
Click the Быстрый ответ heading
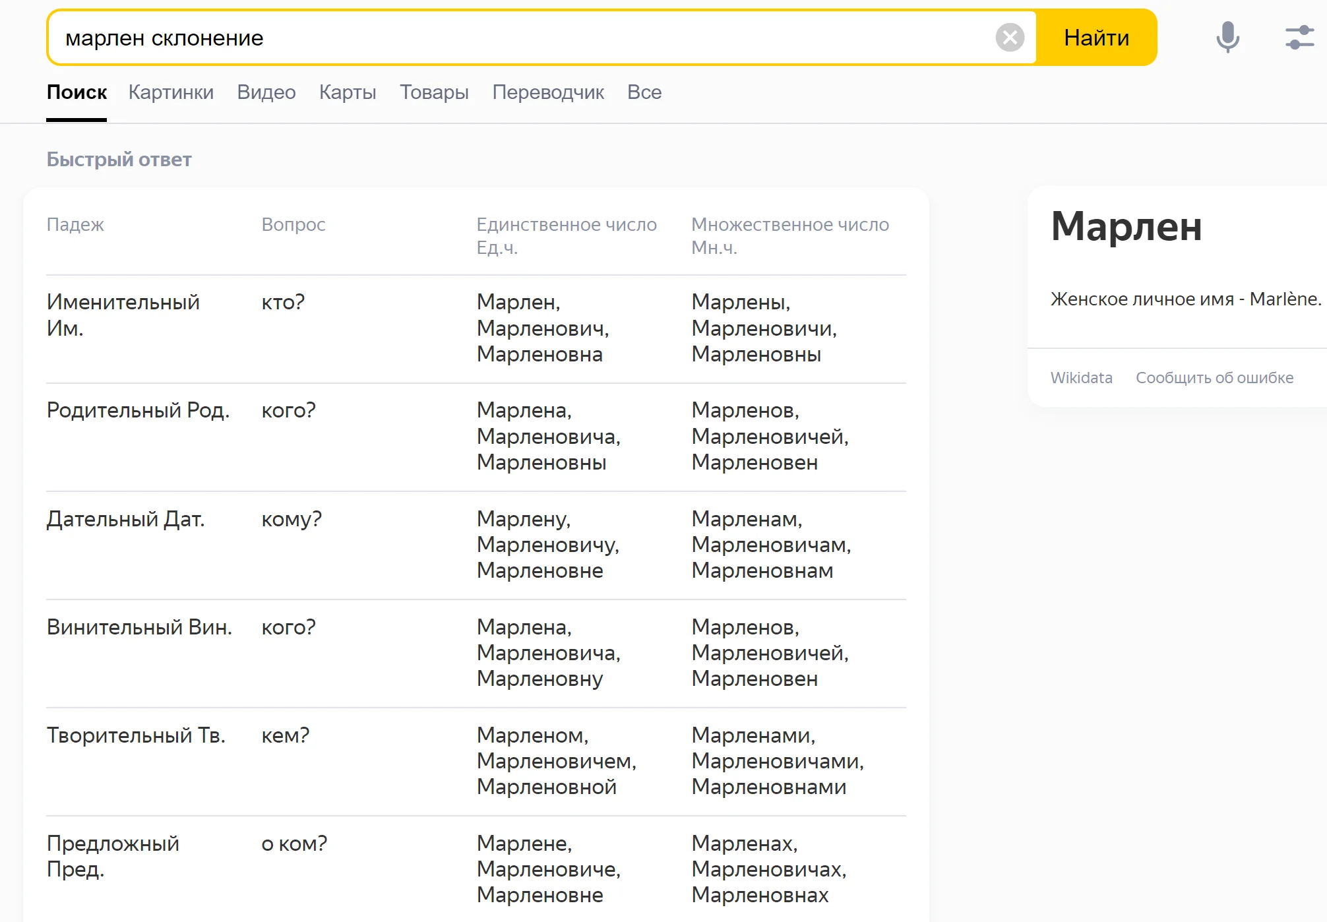coord(119,160)
